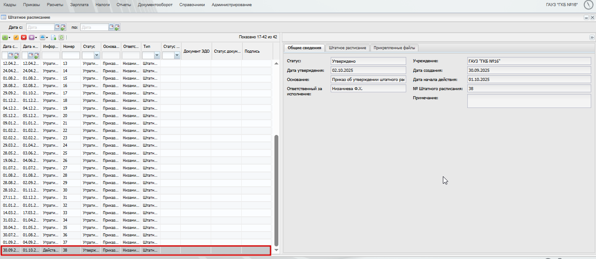Click calendar-arrow icon in 'Дата н...' column filter
This screenshot has width=596, height=259.
(x=37, y=55)
